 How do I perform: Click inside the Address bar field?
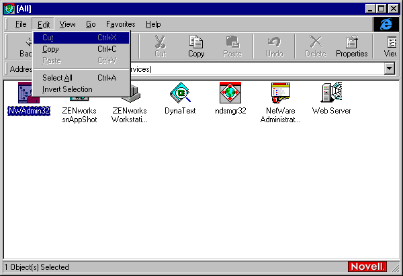pos(257,69)
